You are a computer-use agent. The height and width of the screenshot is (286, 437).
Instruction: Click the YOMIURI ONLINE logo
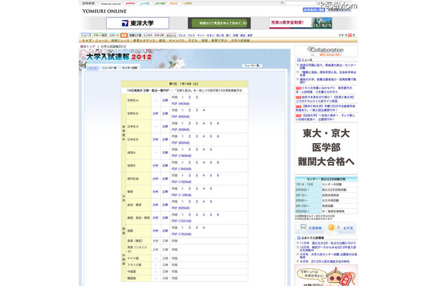click(x=105, y=11)
